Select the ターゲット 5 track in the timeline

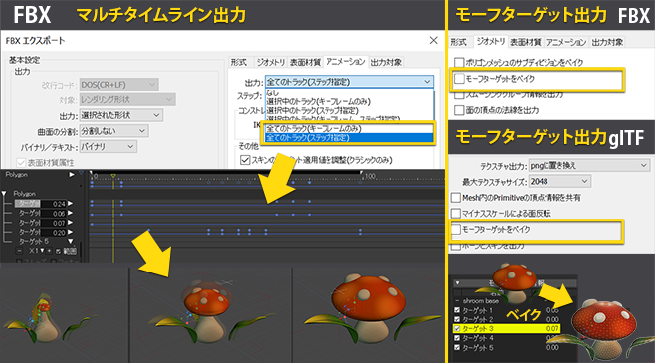coord(34,241)
